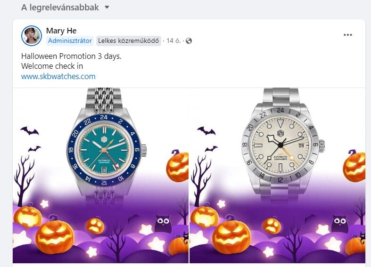Click the Halloween Promotion 3 days text
371x267 pixels.
pyautogui.click(x=71, y=56)
